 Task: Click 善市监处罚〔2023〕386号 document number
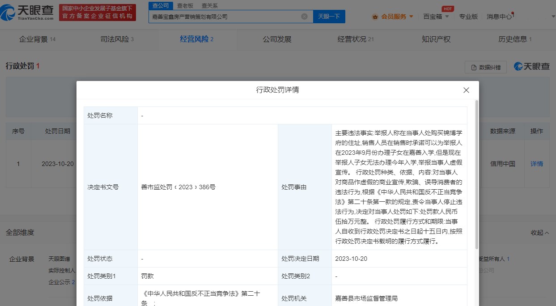(x=178, y=187)
